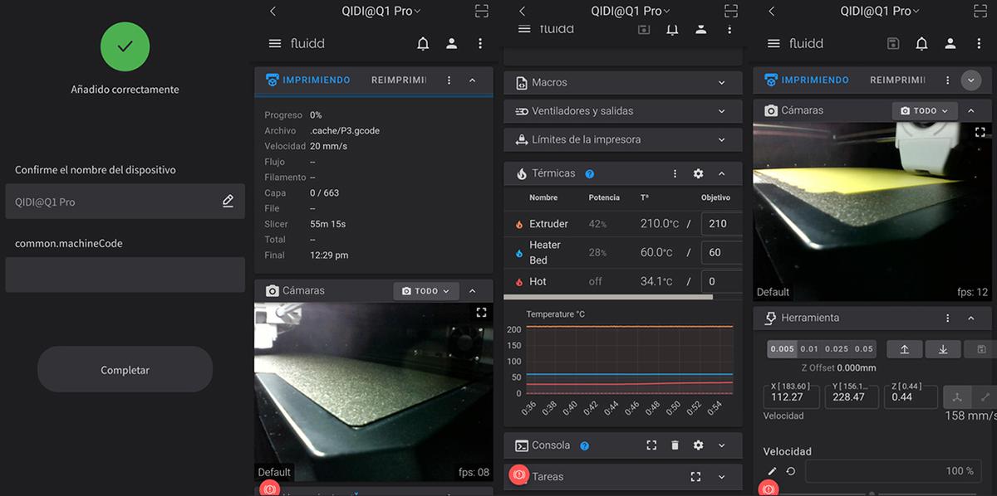Expand camera view with the fullscreen icon

pyautogui.click(x=481, y=312)
